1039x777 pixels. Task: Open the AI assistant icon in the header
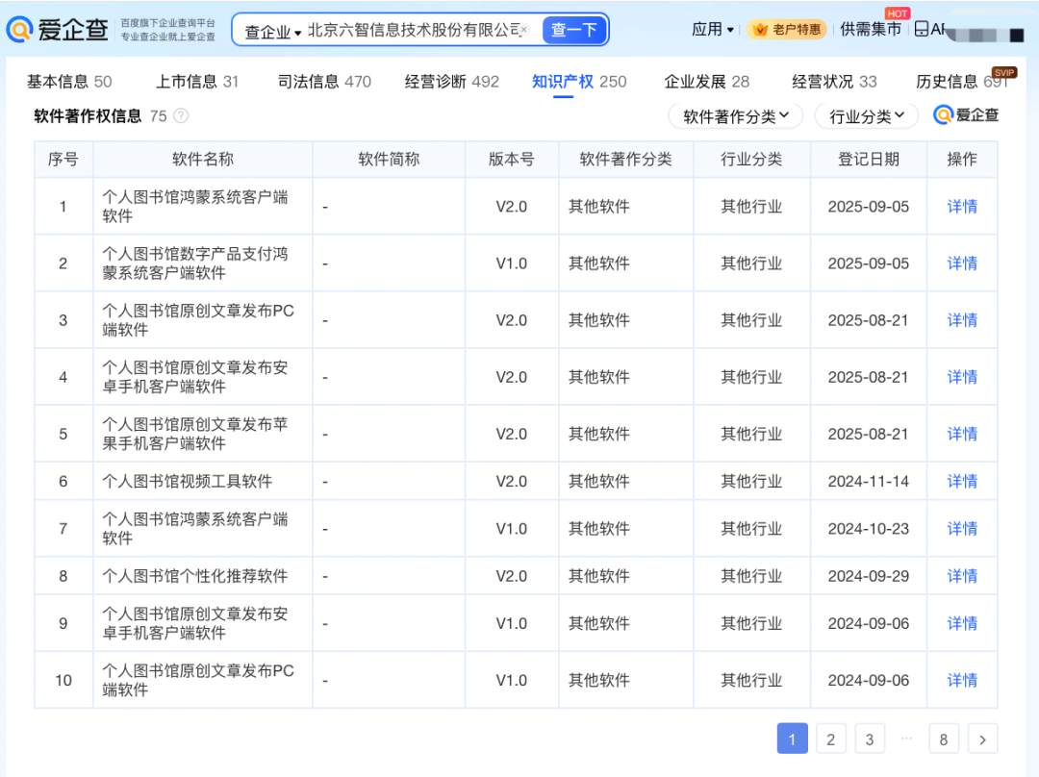pos(929,30)
